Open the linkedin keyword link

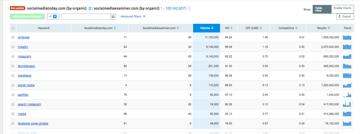click(x=23, y=47)
